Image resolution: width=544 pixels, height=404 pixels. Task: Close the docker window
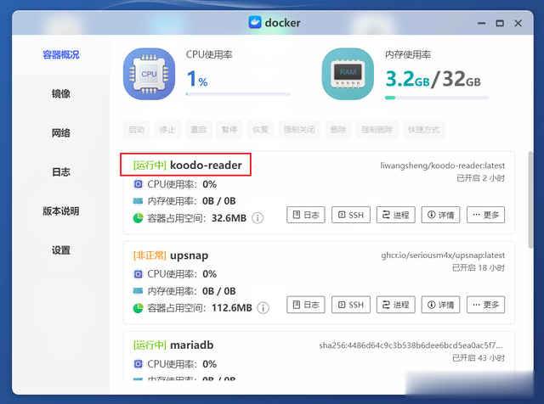518,23
